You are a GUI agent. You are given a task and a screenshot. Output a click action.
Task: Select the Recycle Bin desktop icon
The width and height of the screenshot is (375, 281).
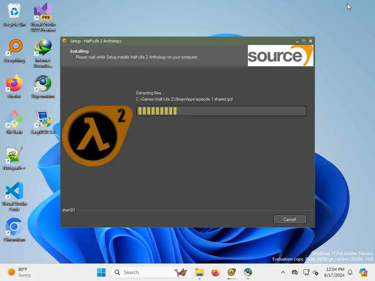[x=14, y=15]
